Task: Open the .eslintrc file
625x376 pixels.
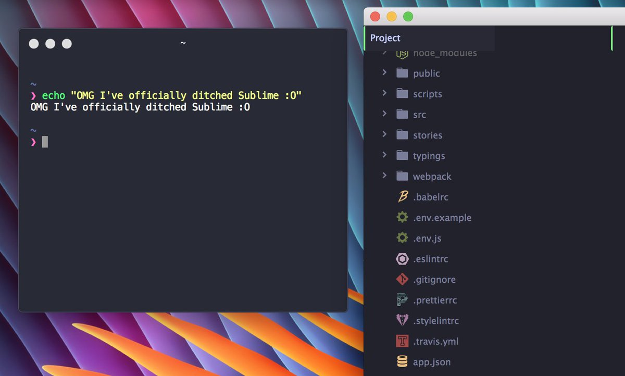Action: tap(431, 259)
